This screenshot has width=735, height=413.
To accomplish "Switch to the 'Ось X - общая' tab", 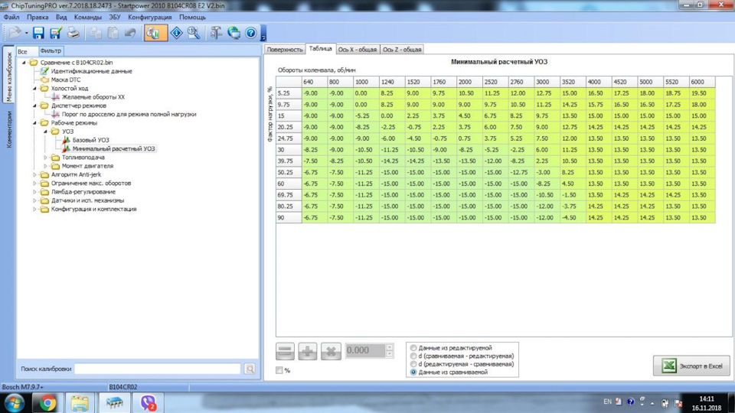I will pyautogui.click(x=358, y=49).
